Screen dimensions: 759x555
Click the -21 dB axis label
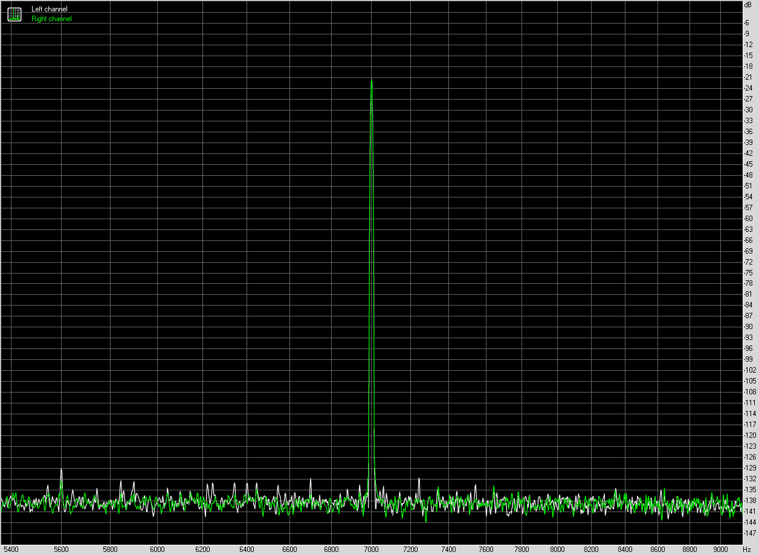(748, 77)
